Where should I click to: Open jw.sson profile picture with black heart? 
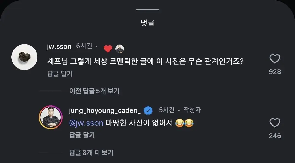tap(25, 57)
